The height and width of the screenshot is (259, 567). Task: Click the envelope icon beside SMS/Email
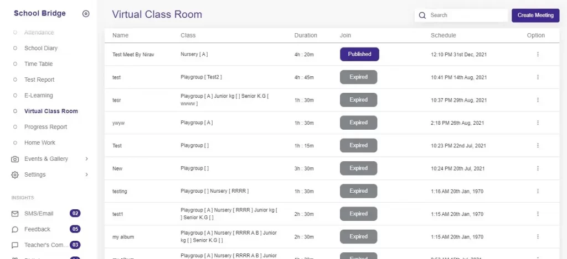click(15, 214)
